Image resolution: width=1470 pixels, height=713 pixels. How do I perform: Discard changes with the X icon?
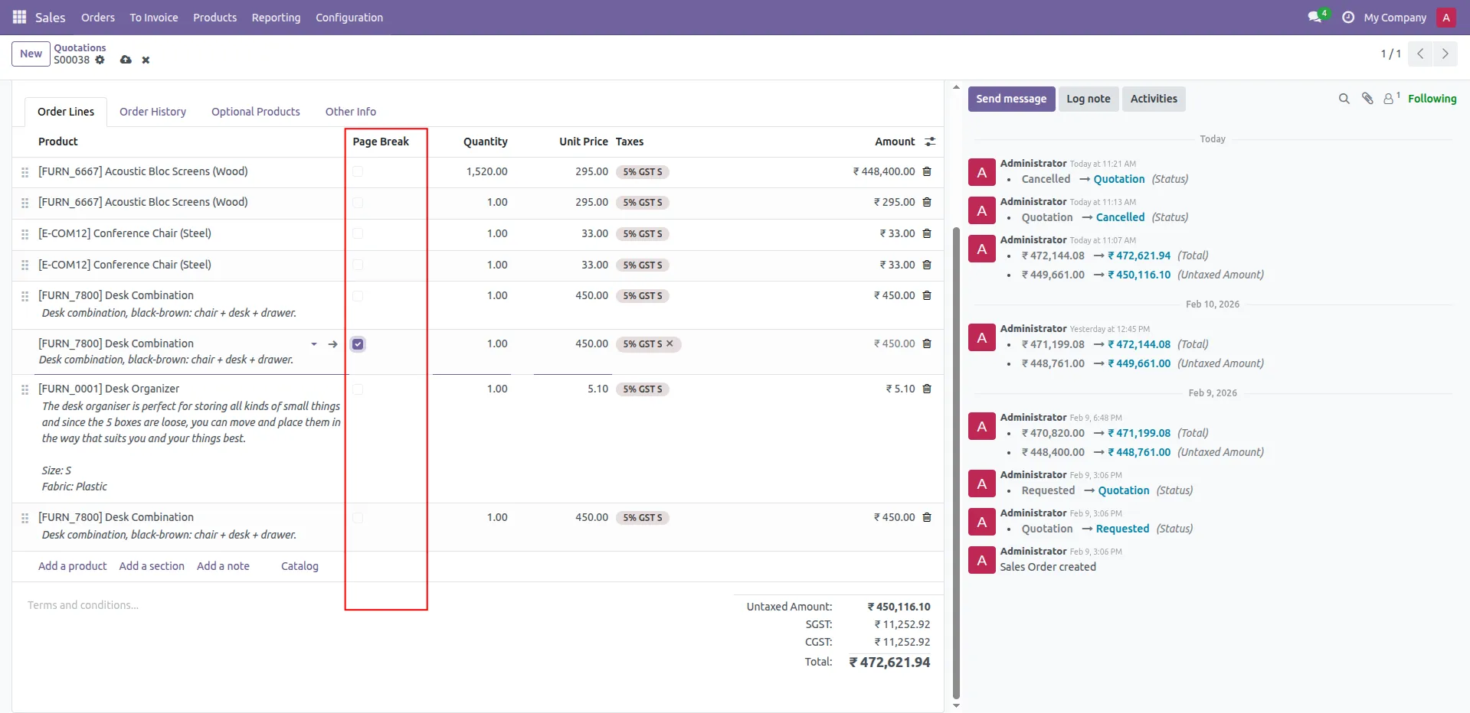146,60
